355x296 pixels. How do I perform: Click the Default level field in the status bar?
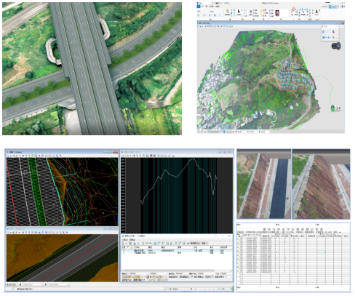pyautogui.click(x=180, y=289)
